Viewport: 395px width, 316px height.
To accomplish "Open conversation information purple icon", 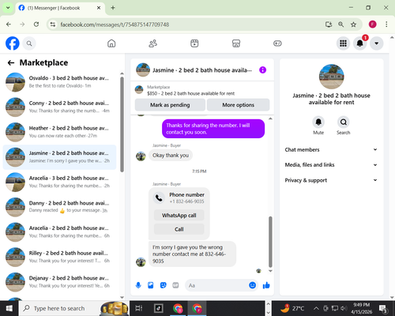I will [262, 70].
